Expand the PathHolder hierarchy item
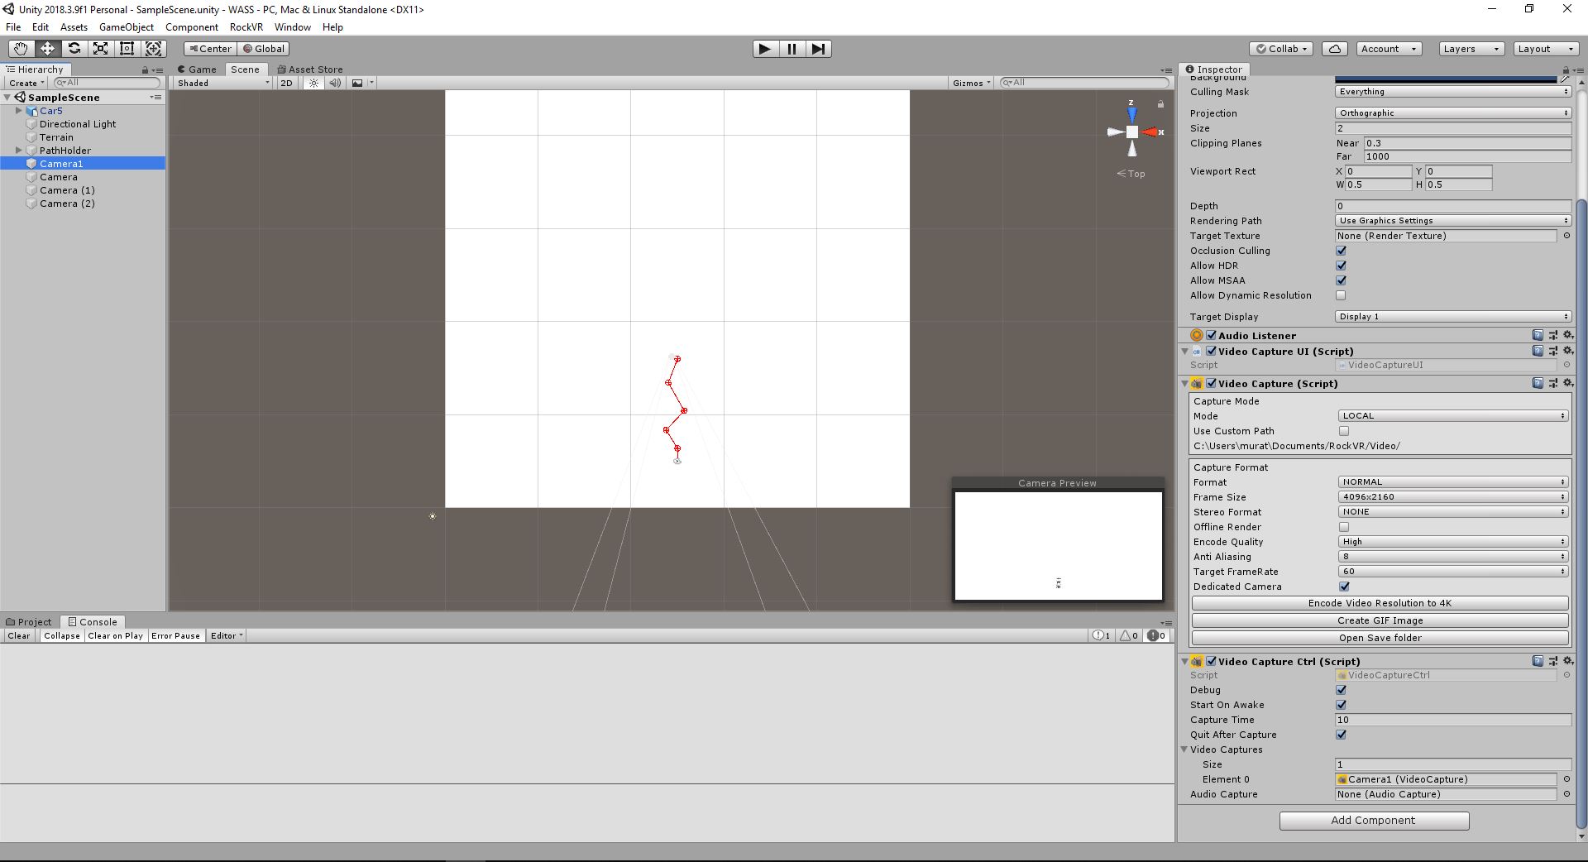Viewport: 1588px width, 862px height. tap(18, 150)
